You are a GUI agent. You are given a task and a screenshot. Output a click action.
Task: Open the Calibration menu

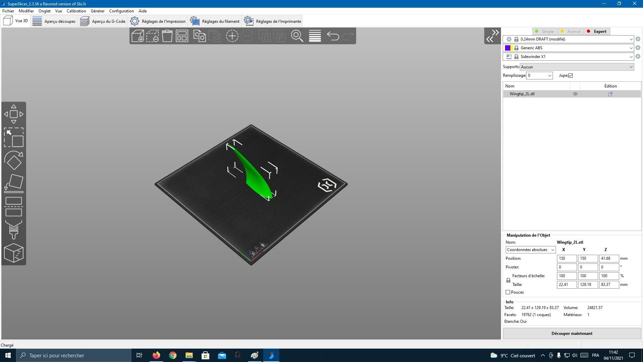pyautogui.click(x=76, y=11)
